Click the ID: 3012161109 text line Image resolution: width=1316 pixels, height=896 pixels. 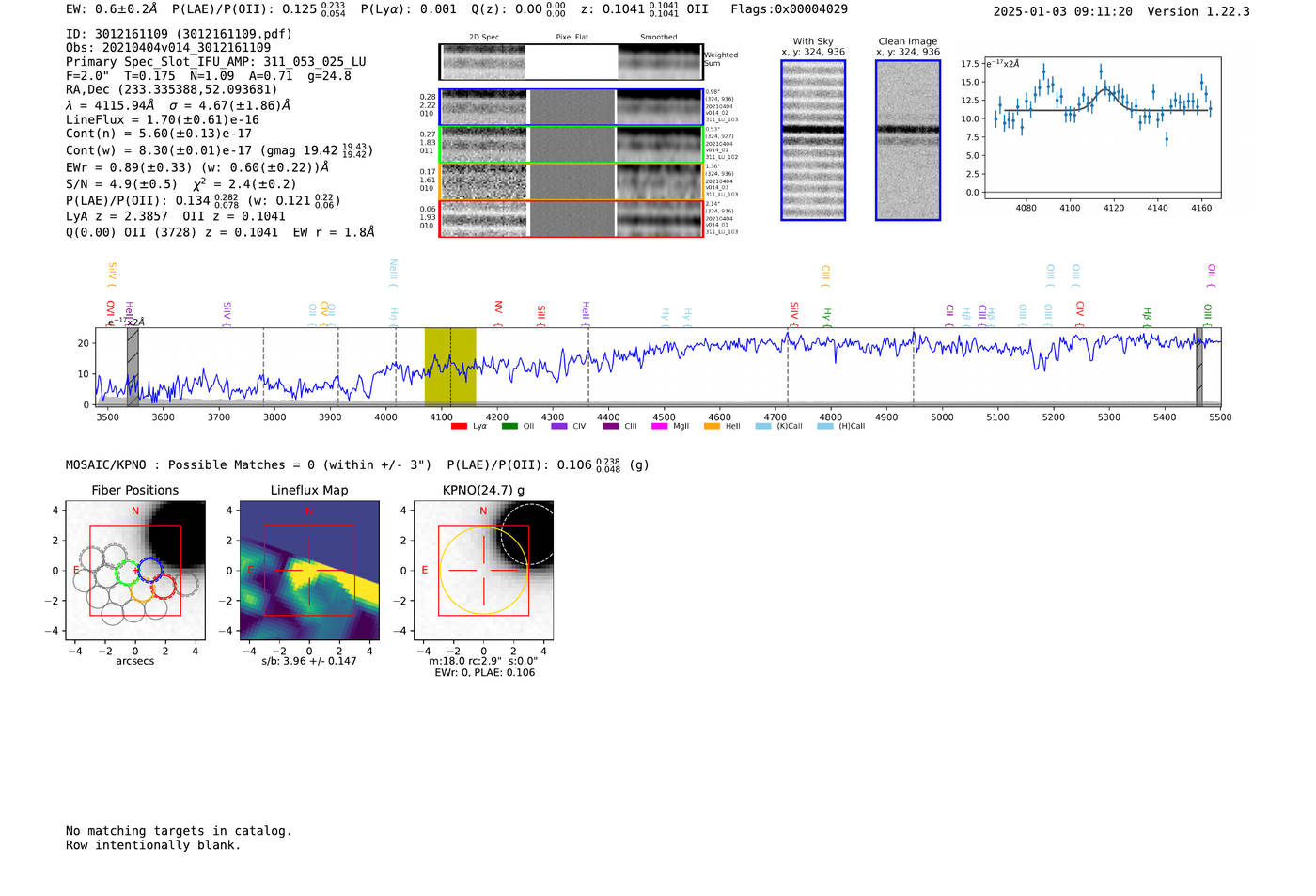point(179,34)
